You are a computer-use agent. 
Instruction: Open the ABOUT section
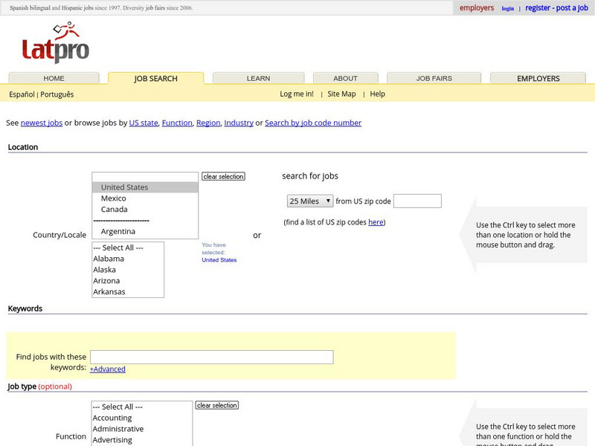pyautogui.click(x=345, y=77)
